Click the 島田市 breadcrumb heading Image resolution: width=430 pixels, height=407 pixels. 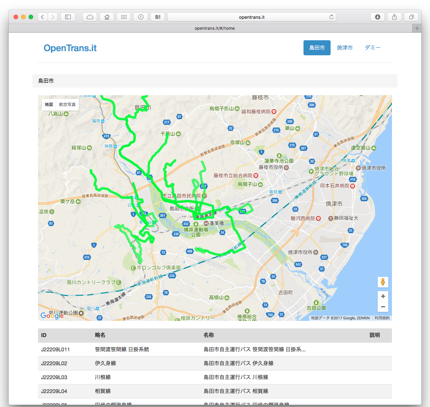pos(46,81)
